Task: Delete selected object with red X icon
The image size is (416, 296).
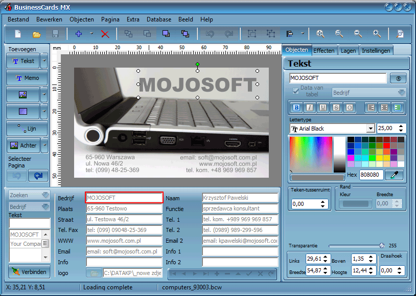Action: [x=105, y=34]
